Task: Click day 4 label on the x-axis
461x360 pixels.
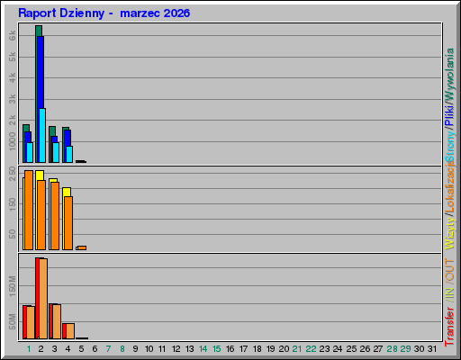Action: (x=68, y=349)
